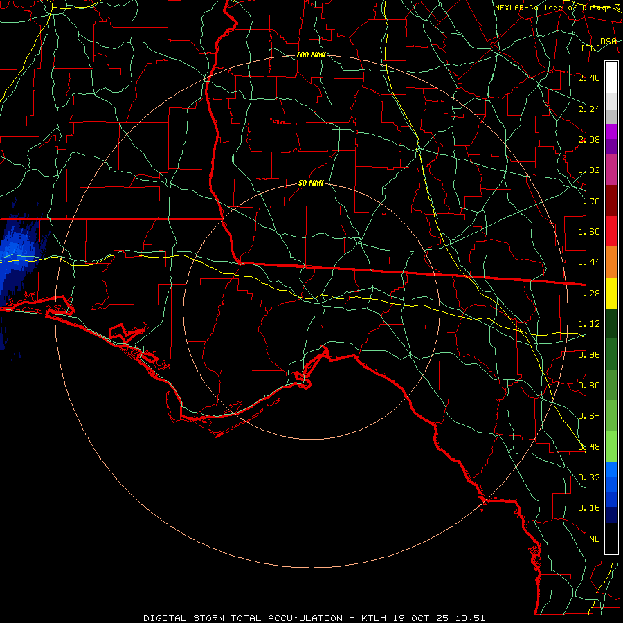Screen dimensions: 623x623
Task: Select the 1.76 legend value
Action: (589, 201)
